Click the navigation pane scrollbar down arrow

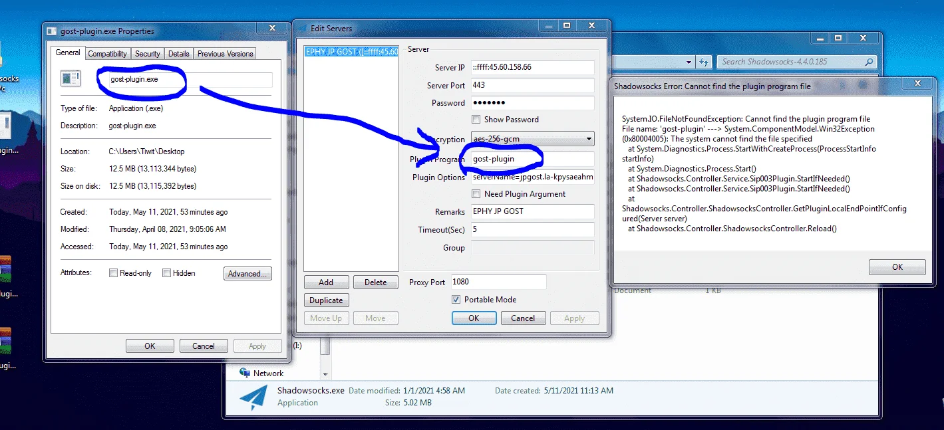tap(325, 375)
